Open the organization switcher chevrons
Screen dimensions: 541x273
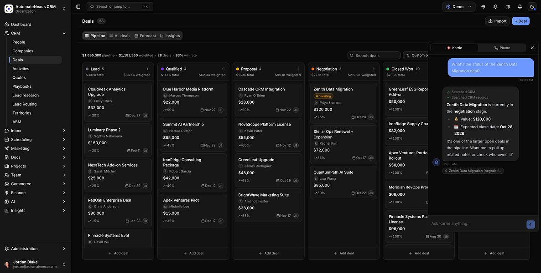(x=64, y=9)
